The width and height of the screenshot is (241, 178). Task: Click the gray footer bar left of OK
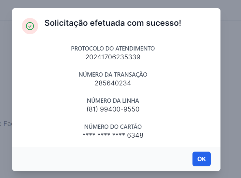[101, 159]
